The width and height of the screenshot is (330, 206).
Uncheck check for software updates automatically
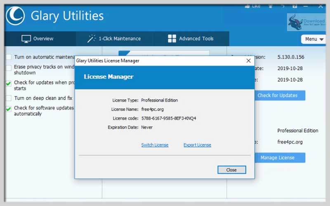tap(9, 109)
